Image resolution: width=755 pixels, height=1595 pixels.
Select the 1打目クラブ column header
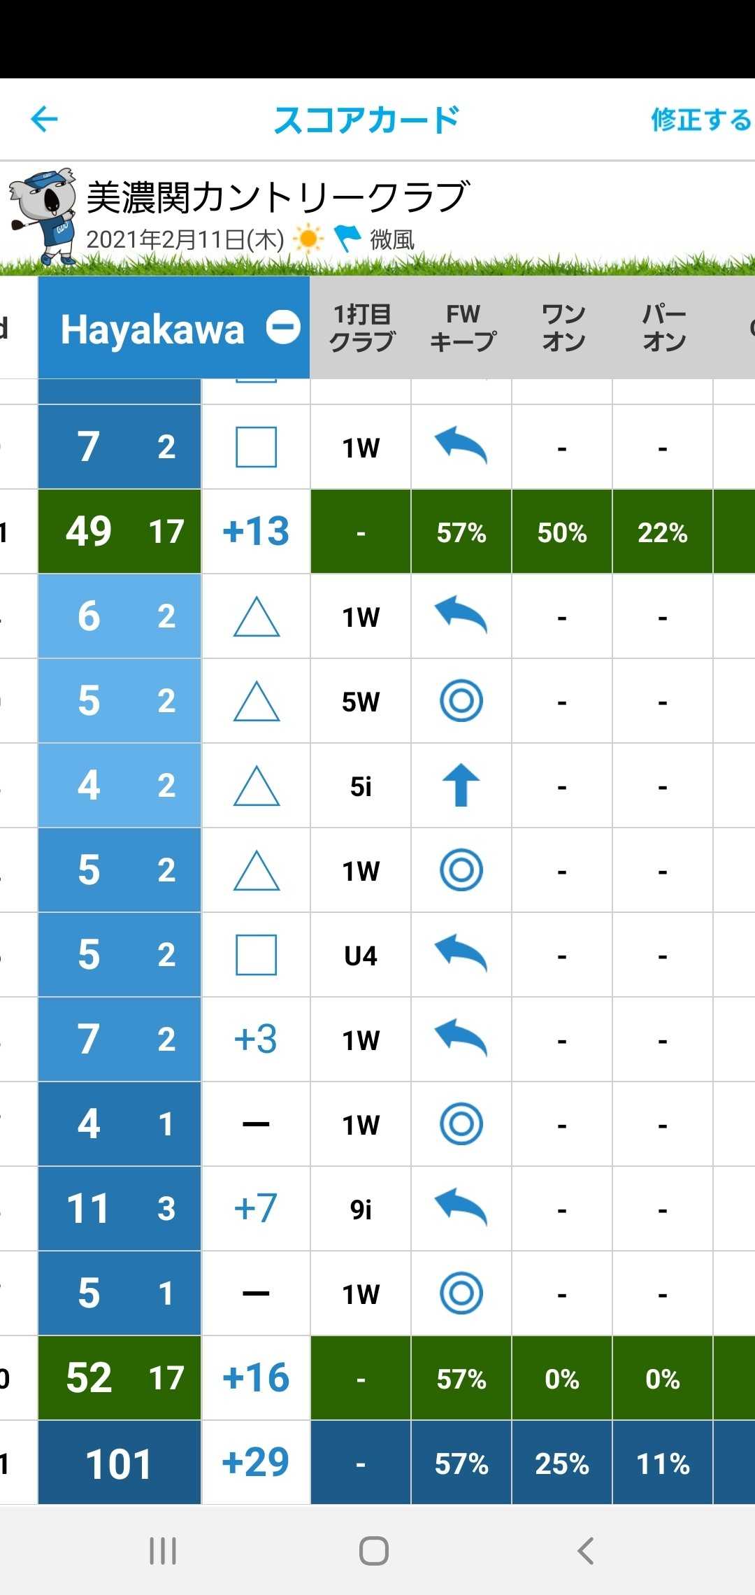tap(361, 327)
